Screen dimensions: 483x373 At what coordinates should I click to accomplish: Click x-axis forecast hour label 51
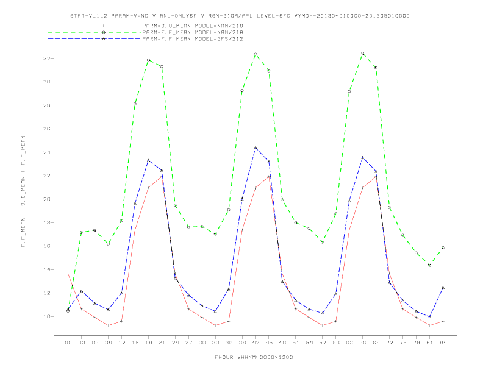(x=296, y=343)
